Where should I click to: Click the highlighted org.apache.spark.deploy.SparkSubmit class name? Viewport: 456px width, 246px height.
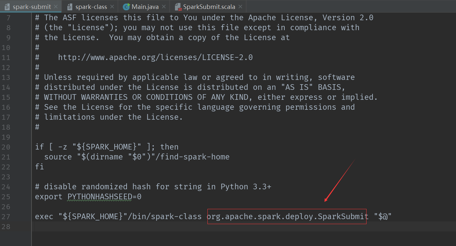(287, 216)
